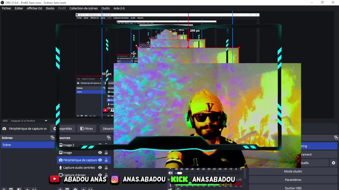
Task: Open the Collection de scènes menu
Action: 83,8
